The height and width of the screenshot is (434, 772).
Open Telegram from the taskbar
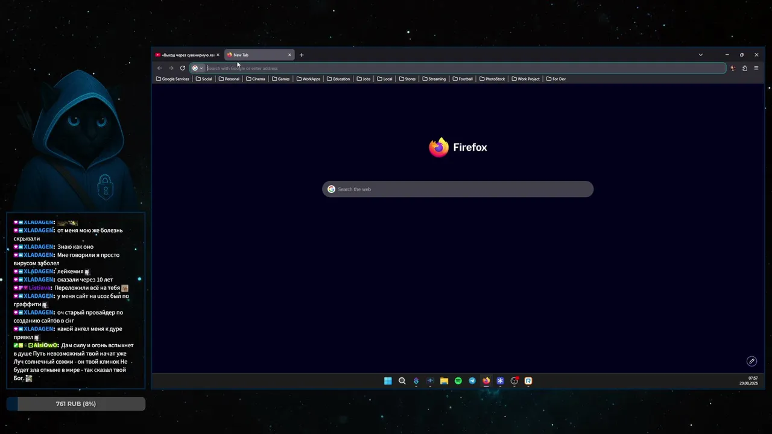[472, 381]
